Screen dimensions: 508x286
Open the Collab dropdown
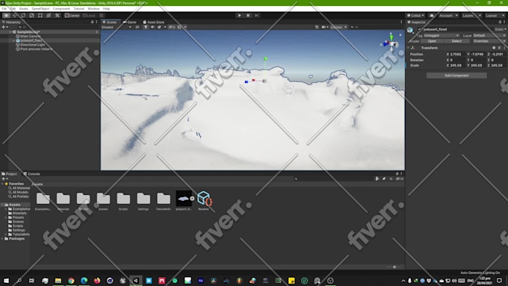point(415,15)
